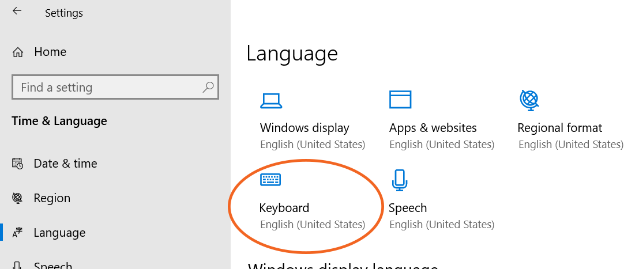
Task: Click the Home house icon
Action: coord(18,52)
